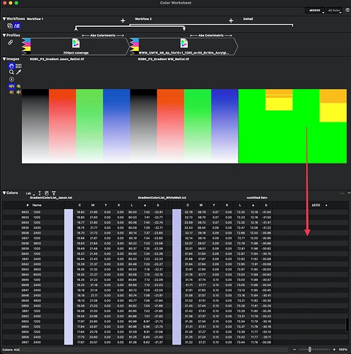The width and height of the screenshot is (351, 354).
Task: Toggle the blue ΔE workflow button
Action: [17, 25]
